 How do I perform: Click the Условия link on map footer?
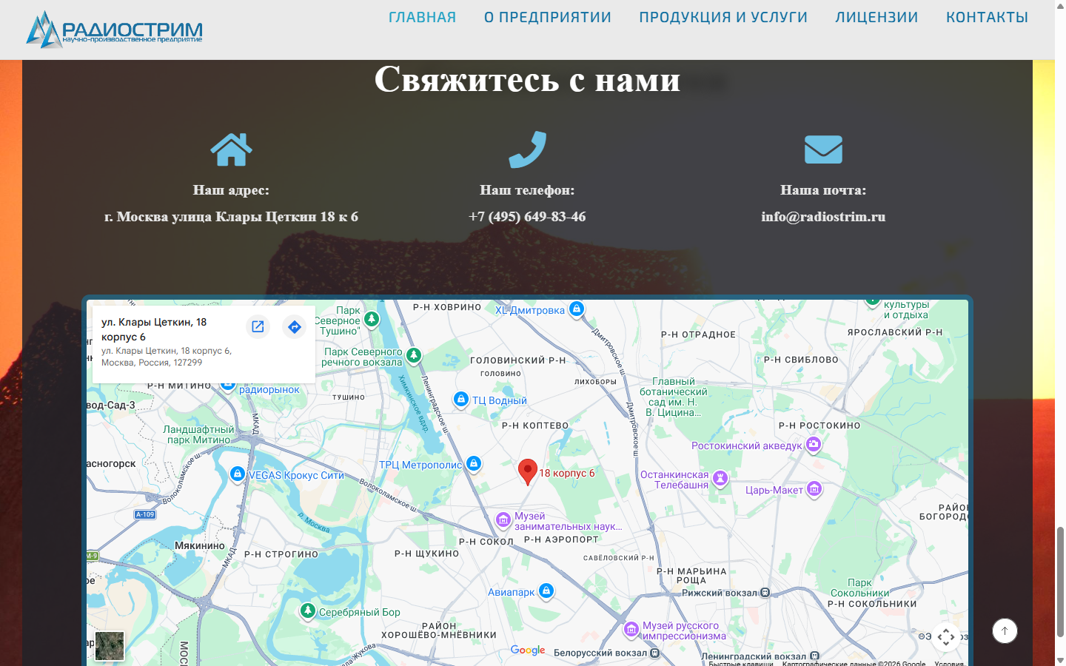949,664
